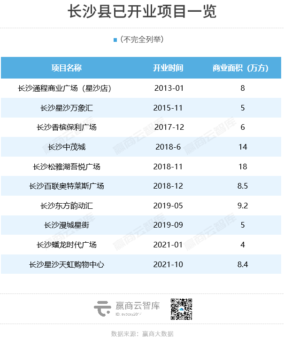The height and width of the screenshot is (341, 284).
Task: Select 长沙东方韵动汇 project name
Action: (67, 206)
